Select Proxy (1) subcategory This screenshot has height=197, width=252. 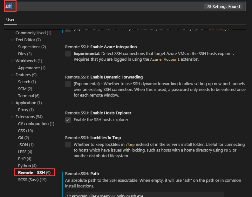coord(26,110)
